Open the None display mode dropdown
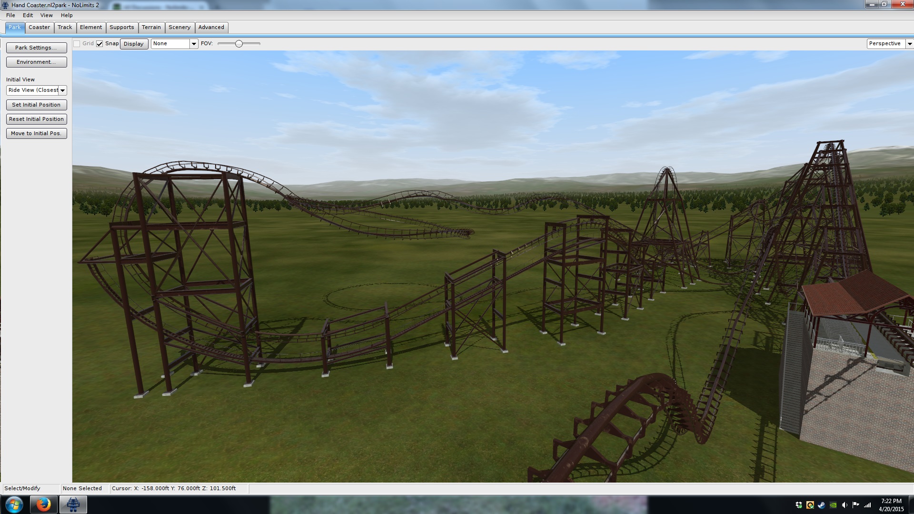Viewport: 914px width, 514px height. 193,44
